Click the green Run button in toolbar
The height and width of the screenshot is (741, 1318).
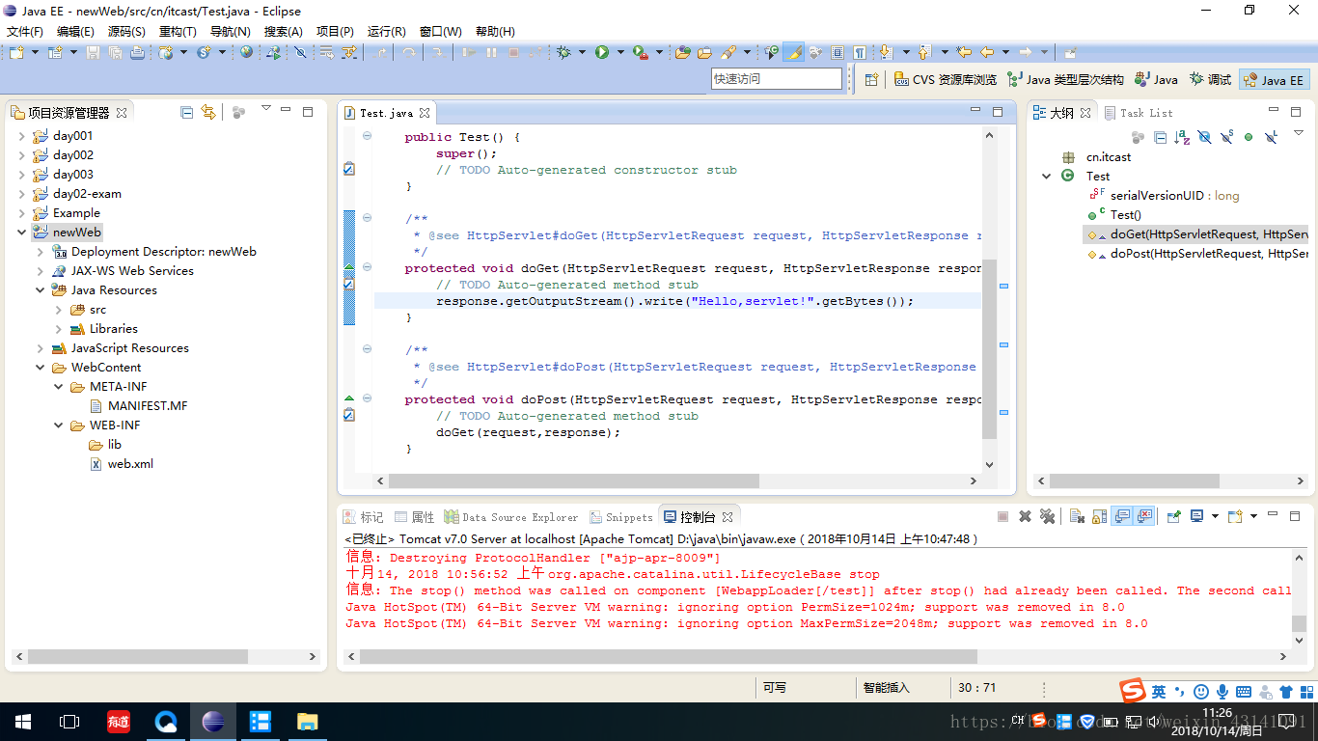coord(602,52)
